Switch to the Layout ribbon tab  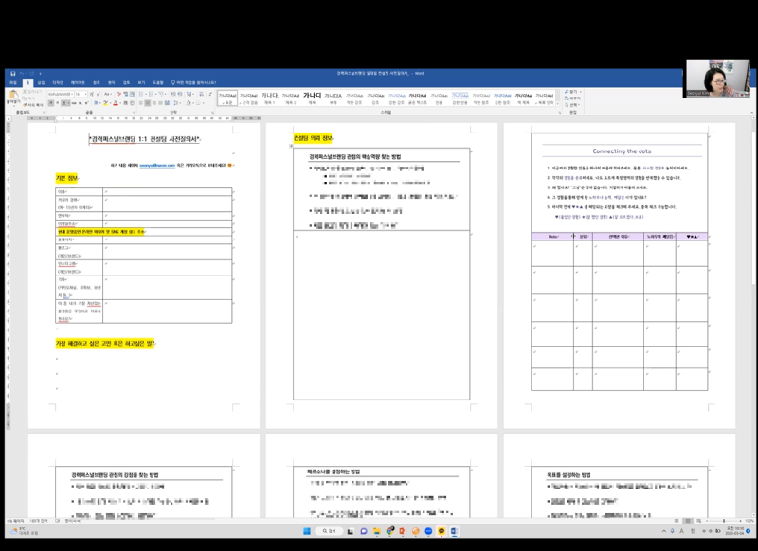(x=78, y=82)
